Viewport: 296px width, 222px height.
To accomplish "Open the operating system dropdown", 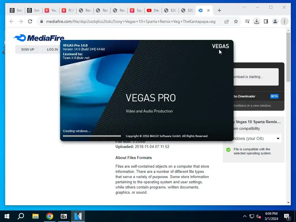I will [257, 138].
